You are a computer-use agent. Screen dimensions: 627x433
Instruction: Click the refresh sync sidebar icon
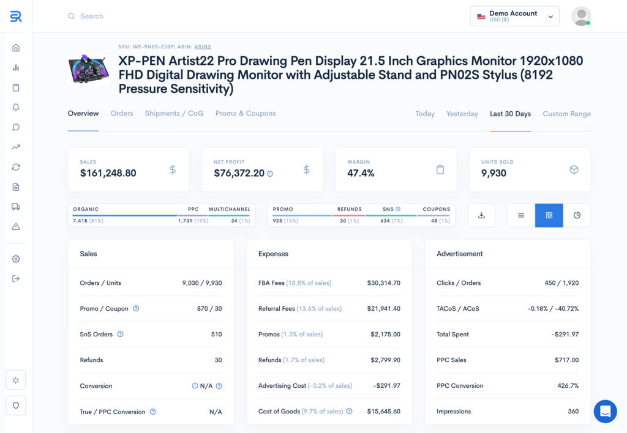16,167
